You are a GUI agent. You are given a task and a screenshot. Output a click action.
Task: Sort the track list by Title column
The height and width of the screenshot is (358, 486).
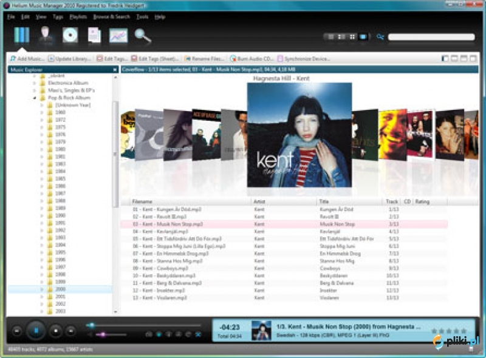click(x=349, y=201)
